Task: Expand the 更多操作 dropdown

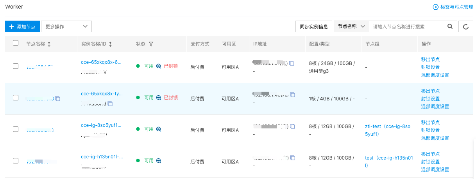Action: tap(66, 26)
